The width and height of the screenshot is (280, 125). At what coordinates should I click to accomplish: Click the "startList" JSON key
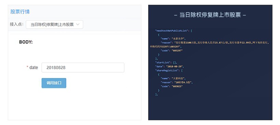[164, 63]
